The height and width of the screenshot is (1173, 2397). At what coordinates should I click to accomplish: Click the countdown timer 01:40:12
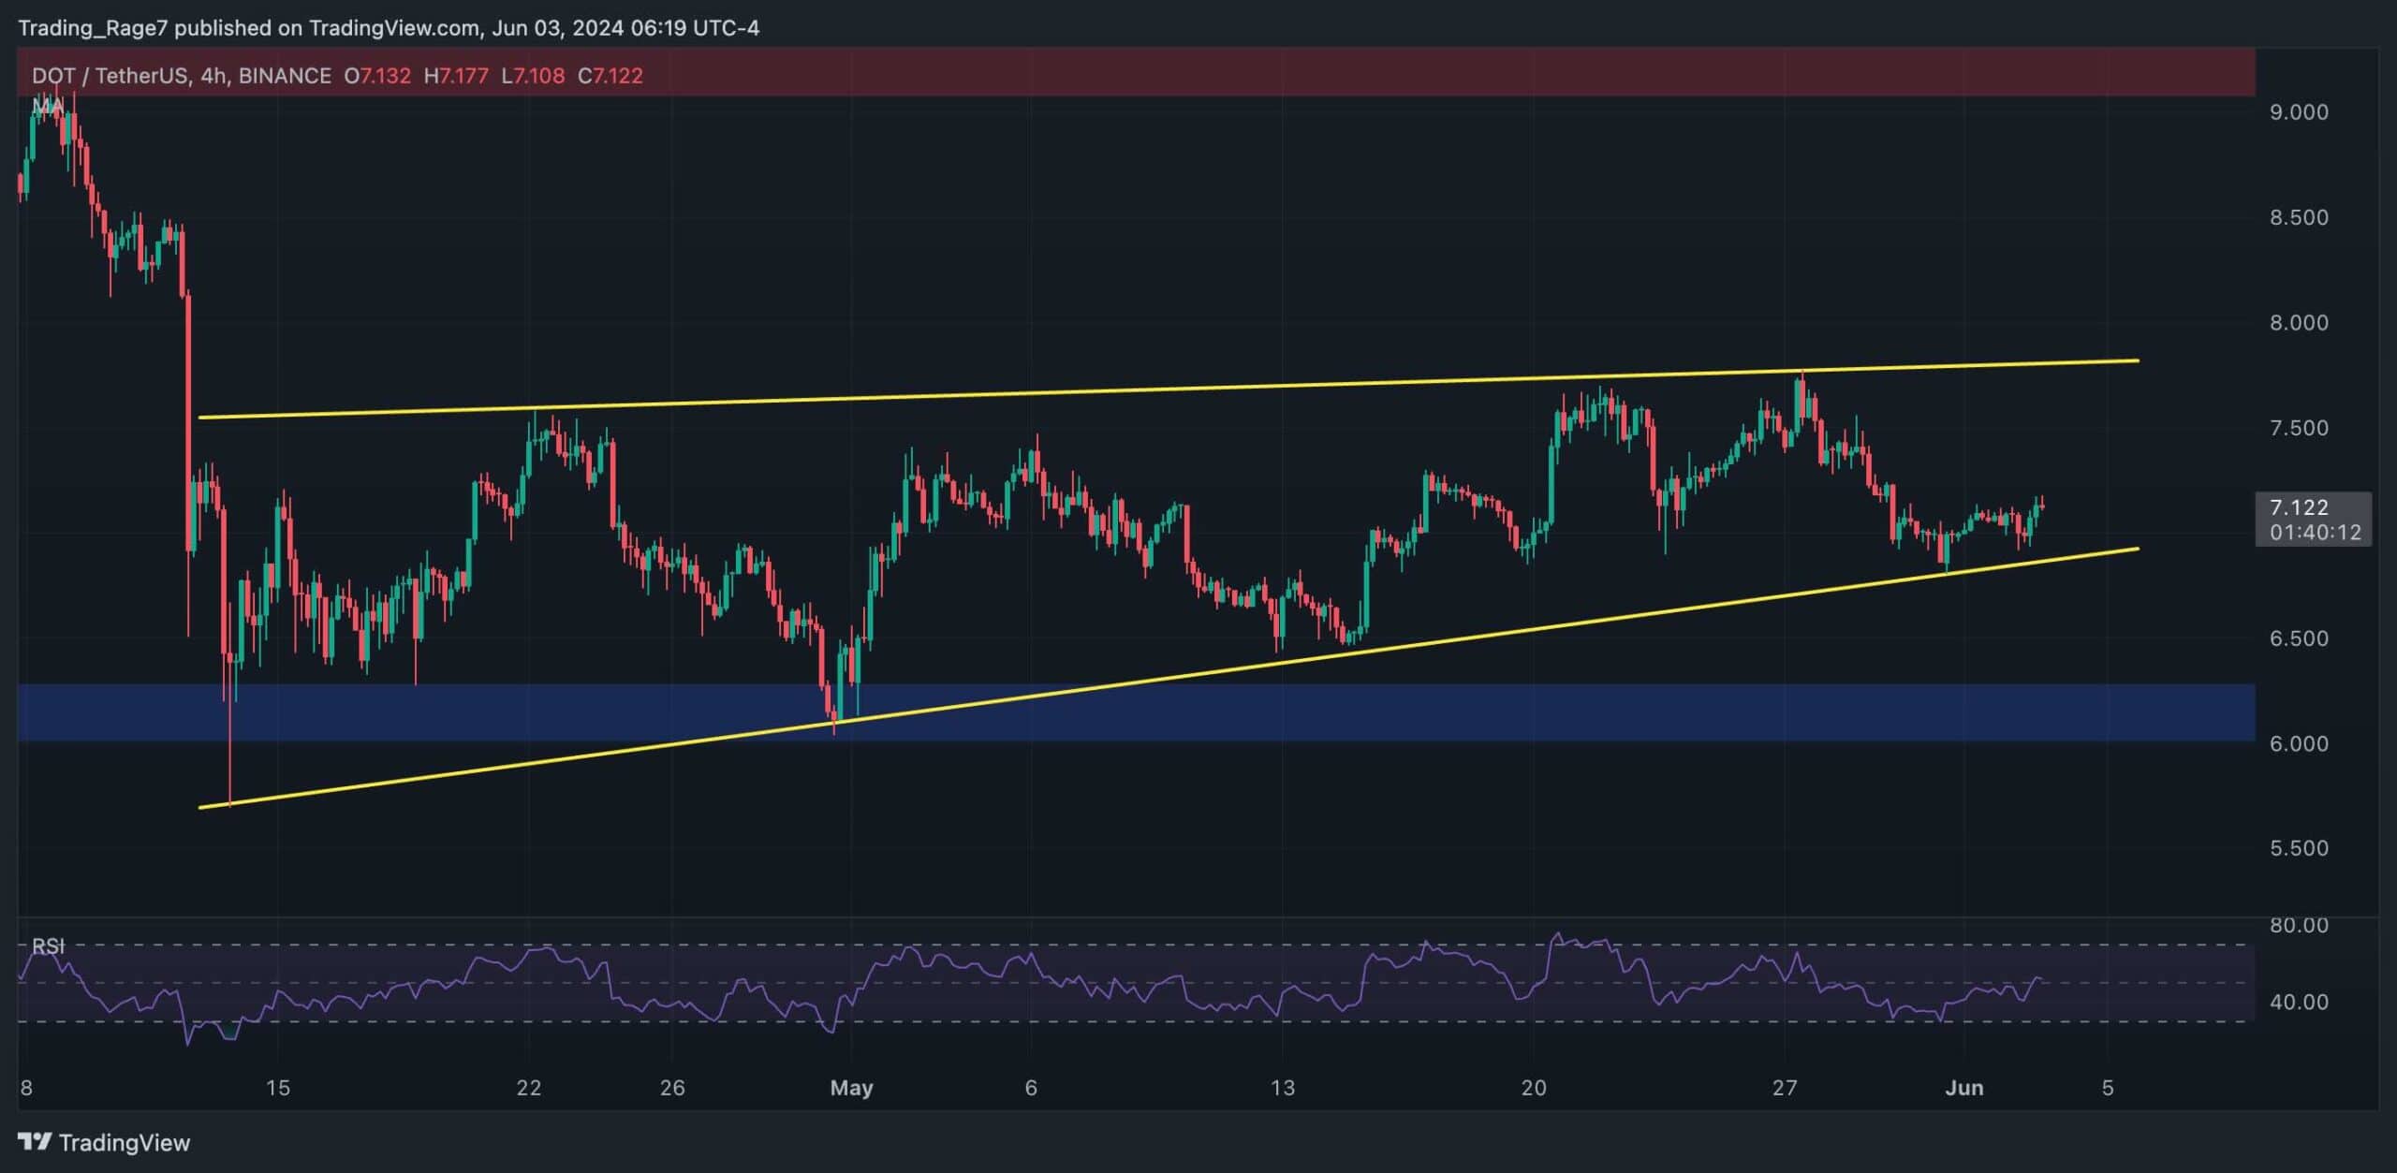2315,532
